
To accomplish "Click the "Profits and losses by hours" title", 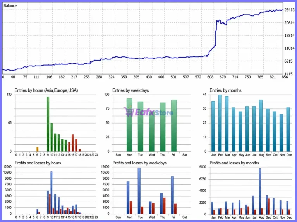I will point(38,163).
